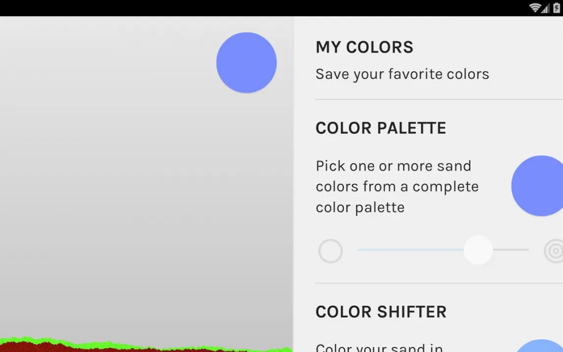Click the slider track right of the thumb

[511, 250]
